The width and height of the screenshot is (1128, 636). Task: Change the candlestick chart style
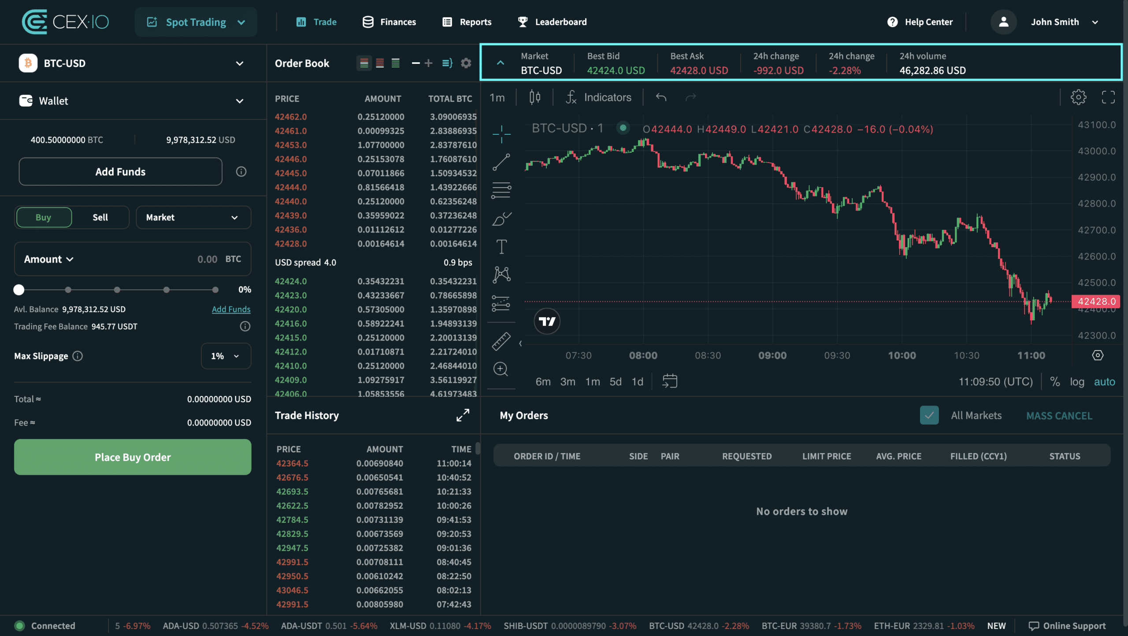pyautogui.click(x=535, y=97)
